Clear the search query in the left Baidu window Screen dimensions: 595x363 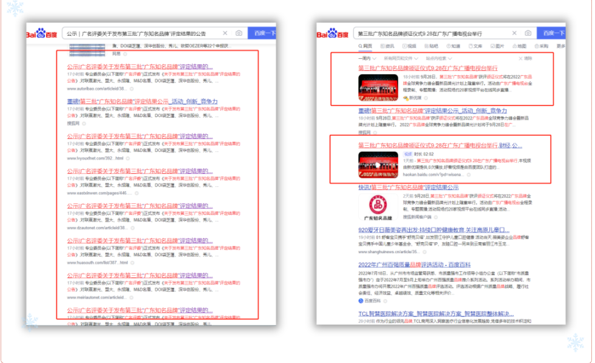click(225, 33)
